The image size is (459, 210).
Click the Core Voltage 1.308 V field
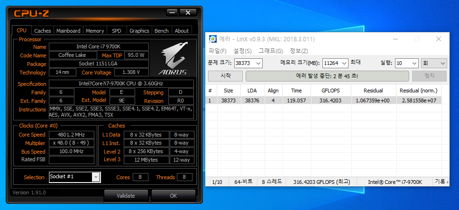(131, 73)
